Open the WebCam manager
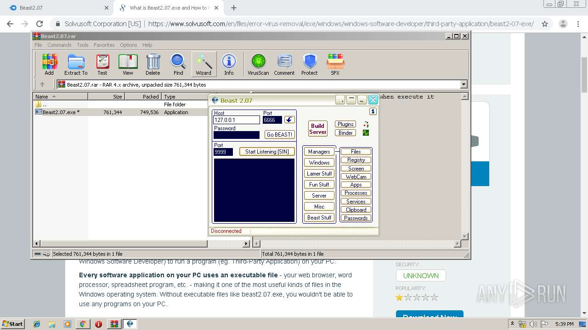588x330 pixels. coord(356,177)
